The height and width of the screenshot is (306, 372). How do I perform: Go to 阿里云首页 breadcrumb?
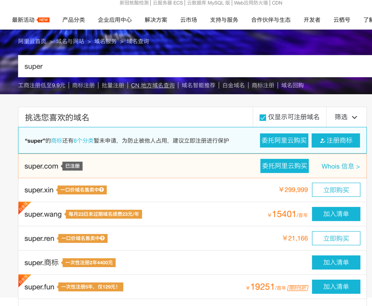32,41
